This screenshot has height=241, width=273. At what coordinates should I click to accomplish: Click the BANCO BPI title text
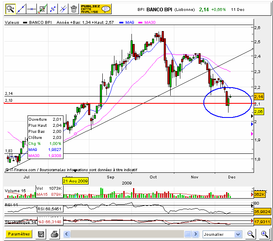(x=159, y=10)
